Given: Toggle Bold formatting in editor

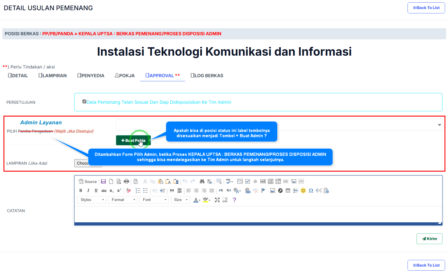Looking at the screenshot, I should point(81,191).
